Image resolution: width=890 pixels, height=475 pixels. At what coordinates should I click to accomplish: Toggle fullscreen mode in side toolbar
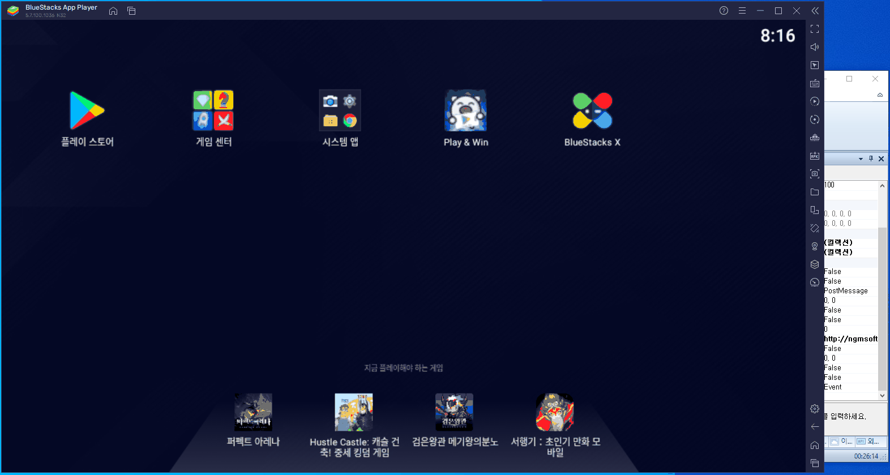click(815, 29)
